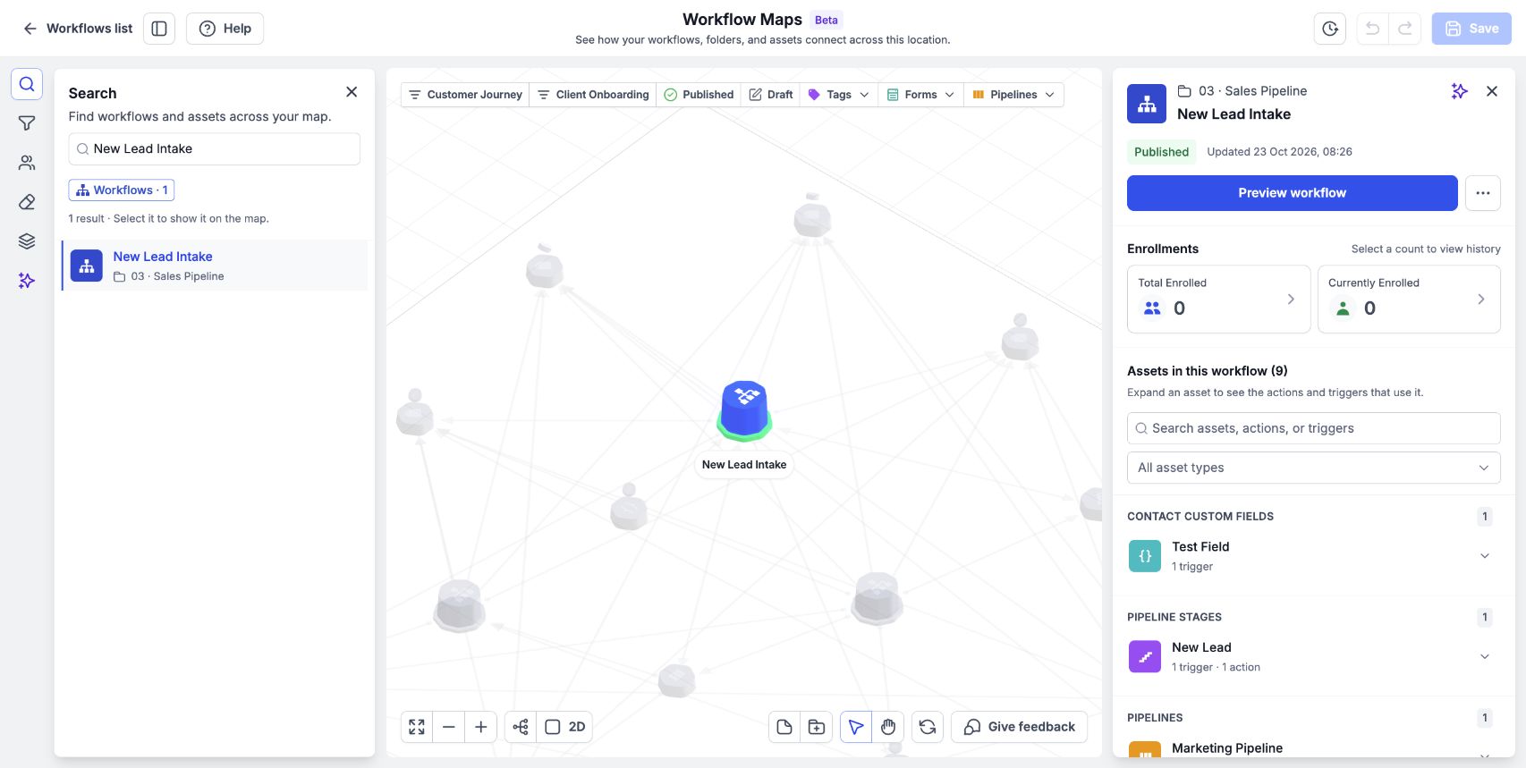The width and height of the screenshot is (1526, 768).
Task: Open the Forms dropdown
Action: click(x=920, y=95)
